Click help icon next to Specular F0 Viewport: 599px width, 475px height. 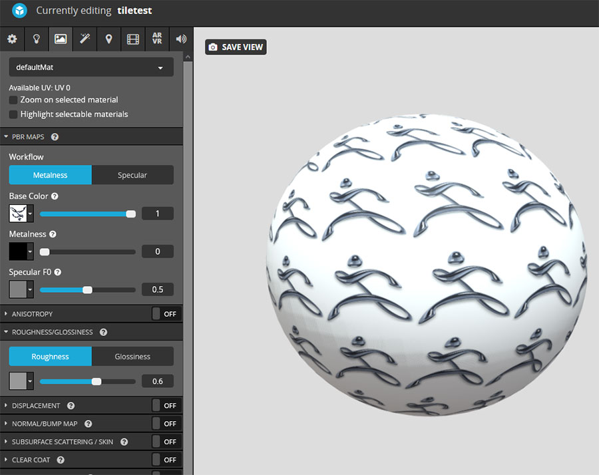tap(58, 272)
